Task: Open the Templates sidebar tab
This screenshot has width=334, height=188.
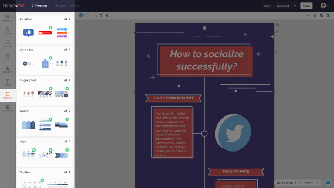Action: click(x=7, y=18)
